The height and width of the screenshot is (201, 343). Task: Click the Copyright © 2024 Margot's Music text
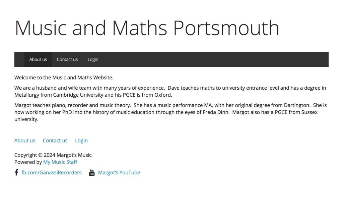click(x=53, y=155)
